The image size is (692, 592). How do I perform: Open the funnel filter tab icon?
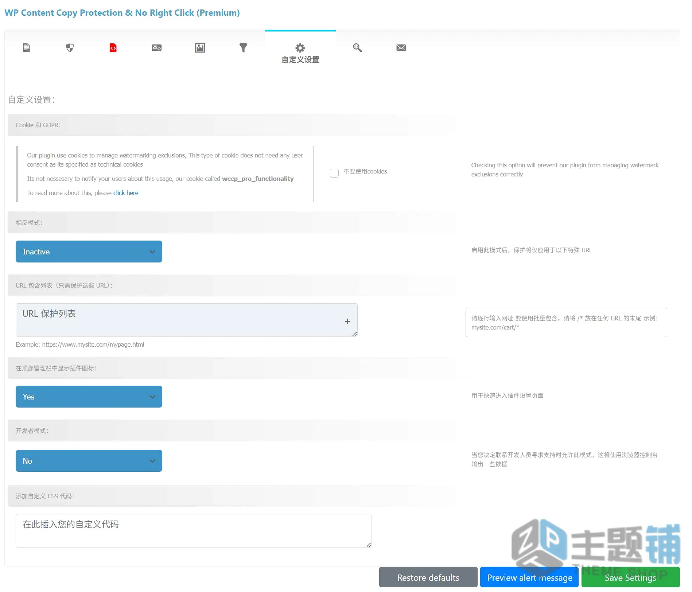(243, 48)
